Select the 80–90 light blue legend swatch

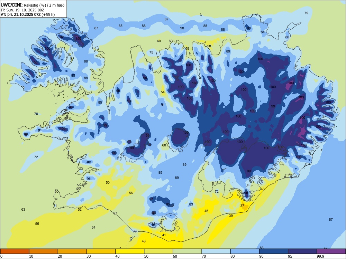pos(245,251)
